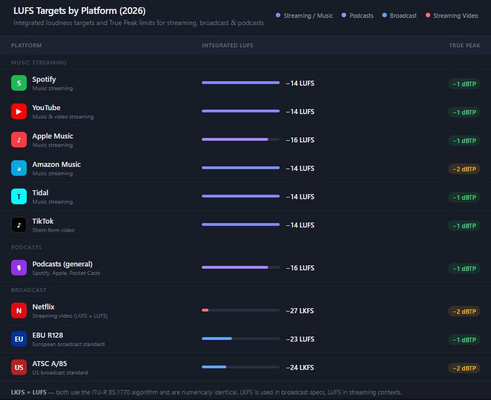Image resolution: width=491 pixels, height=400 pixels.
Task: Click the purple Podcasts microphone icon
Action: pyautogui.click(x=19, y=268)
